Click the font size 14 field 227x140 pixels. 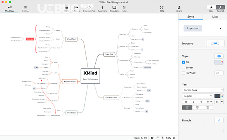(x=217, y=102)
